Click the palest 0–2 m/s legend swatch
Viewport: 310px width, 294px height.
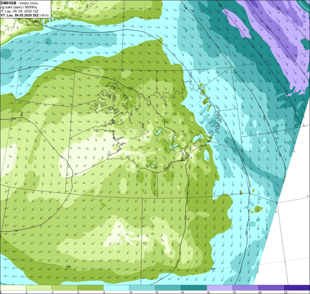tap(13, 288)
